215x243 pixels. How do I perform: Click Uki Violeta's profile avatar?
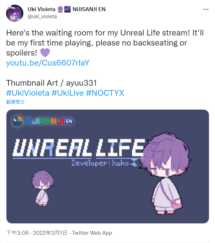pos(15,13)
